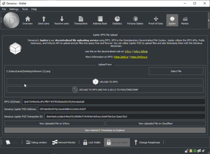Open the File menu
Viewport: 210px width, 154px height.
pos(4,9)
